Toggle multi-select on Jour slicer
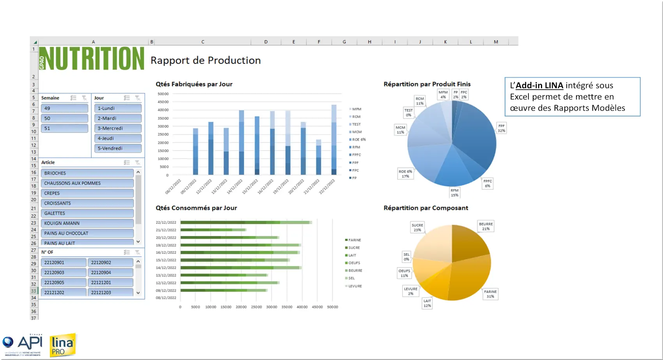The image size is (663, 360). pyautogui.click(x=127, y=98)
